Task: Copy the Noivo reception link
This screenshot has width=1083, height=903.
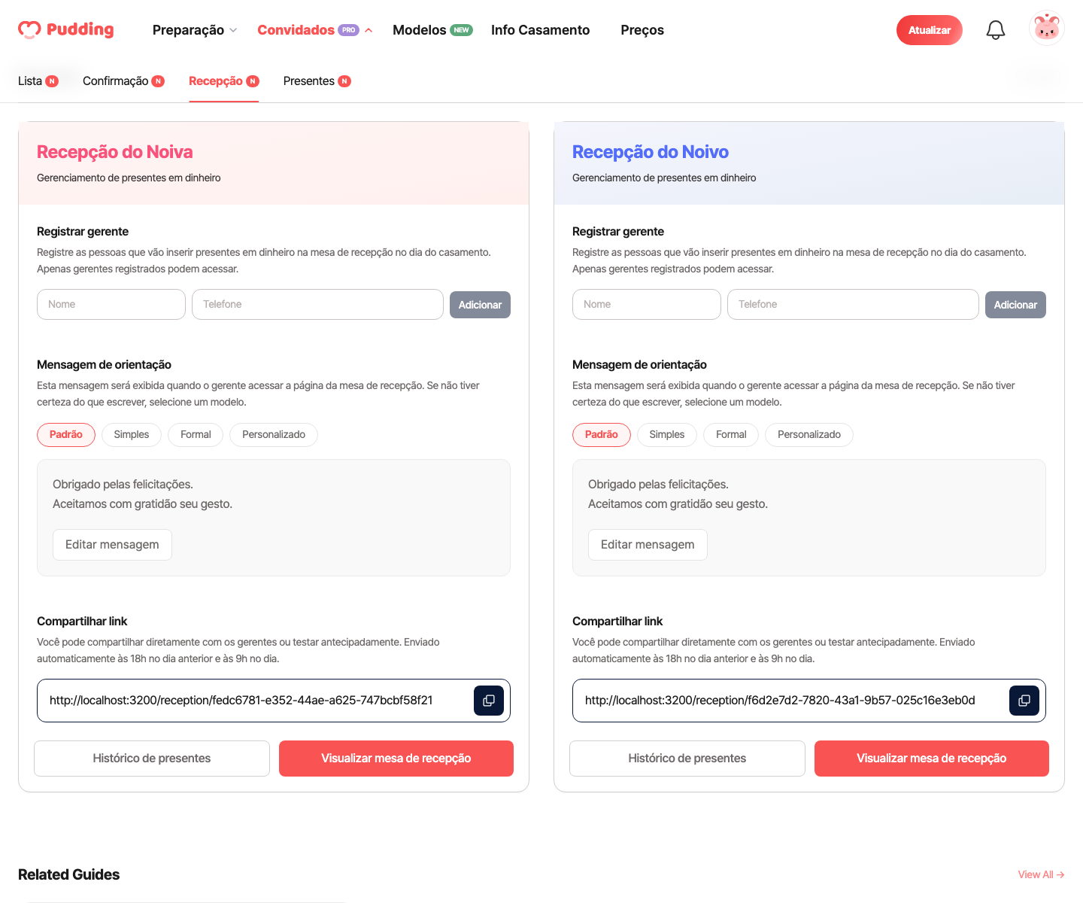Action: tap(1024, 701)
